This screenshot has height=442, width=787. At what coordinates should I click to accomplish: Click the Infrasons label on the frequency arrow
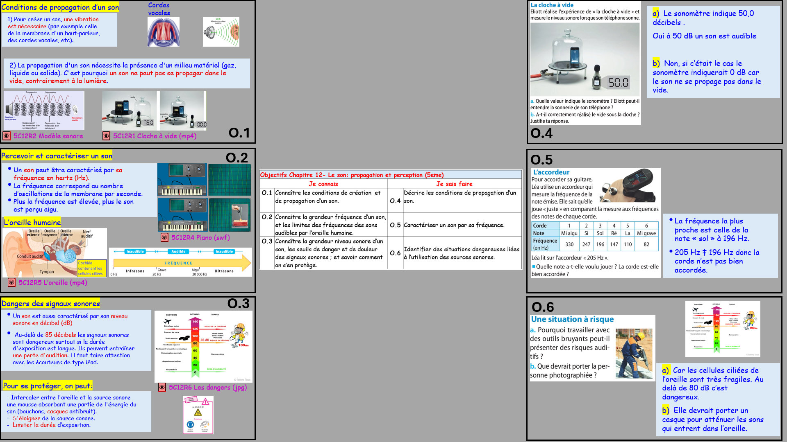tap(135, 271)
